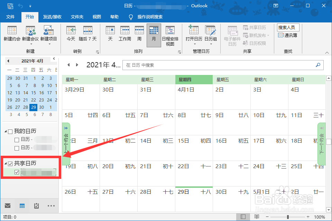The height and width of the screenshot is (221, 332).
Task: Collapse the folder pane arrow
Action: point(54,59)
